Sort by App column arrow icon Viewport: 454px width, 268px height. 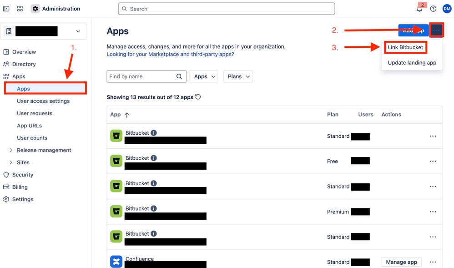click(127, 115)
